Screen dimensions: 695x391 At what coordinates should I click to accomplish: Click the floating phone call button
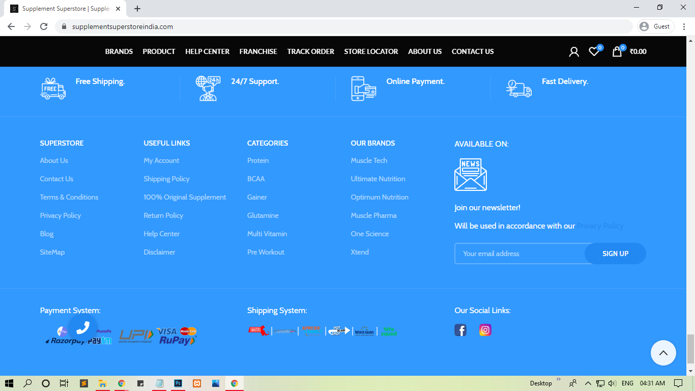click(x=83, y=327)
